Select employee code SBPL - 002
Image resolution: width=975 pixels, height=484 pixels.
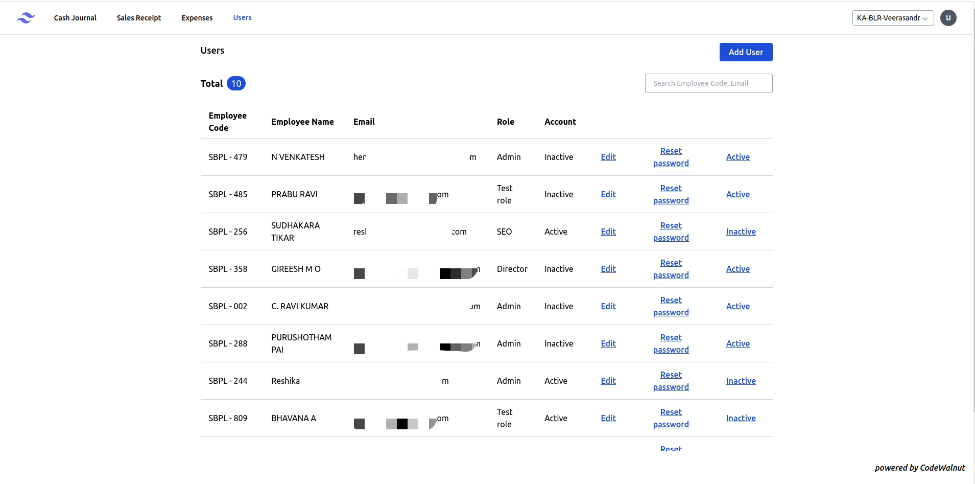tap(228, 306)
